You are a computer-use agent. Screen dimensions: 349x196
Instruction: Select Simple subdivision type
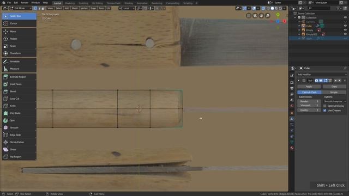[x=334, y=92]
